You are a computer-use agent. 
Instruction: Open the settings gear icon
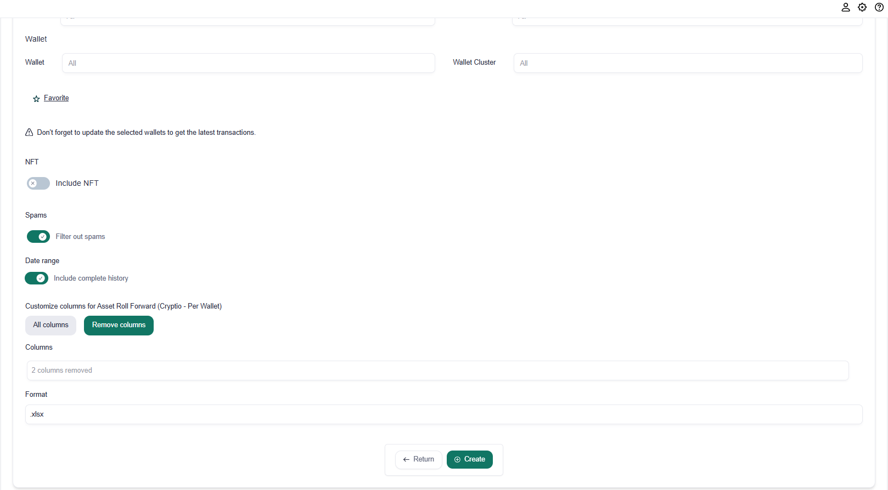(x=862, y=7)
